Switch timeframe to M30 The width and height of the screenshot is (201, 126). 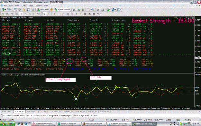tap(16, 14)
